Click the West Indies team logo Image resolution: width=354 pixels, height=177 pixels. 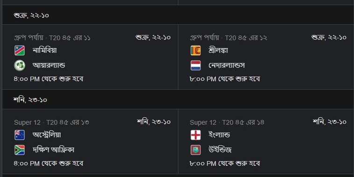click(x=196, y=150)
